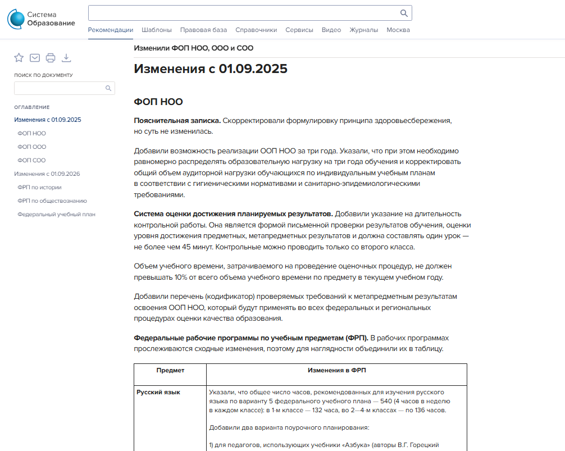The image size is (565, 451).
Task: Click the ПОИСК ПО ДОКУМЕНТУ label
Action: coord(44,75)
